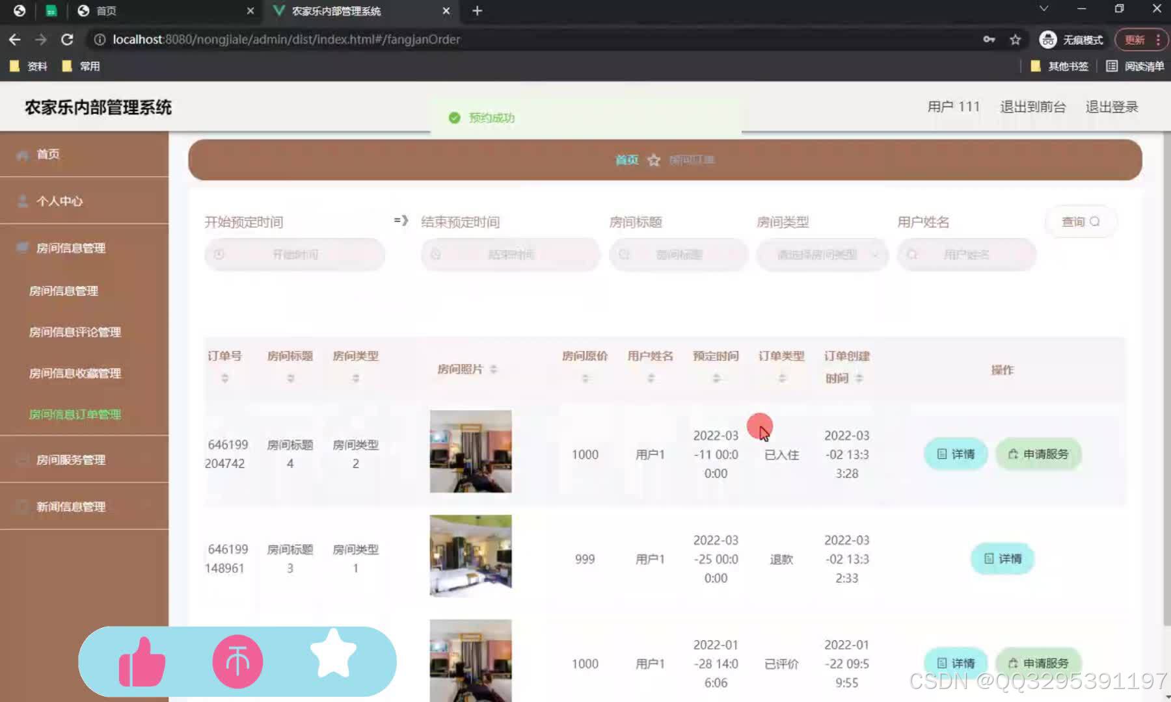Click the 用户 111 header label
Viewport: 1171px width, 702px height.
[x=953, y=107]
